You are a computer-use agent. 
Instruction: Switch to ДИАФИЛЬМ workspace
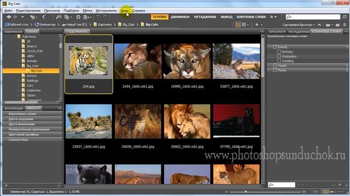pyautogui.click(x=180, y=17)
